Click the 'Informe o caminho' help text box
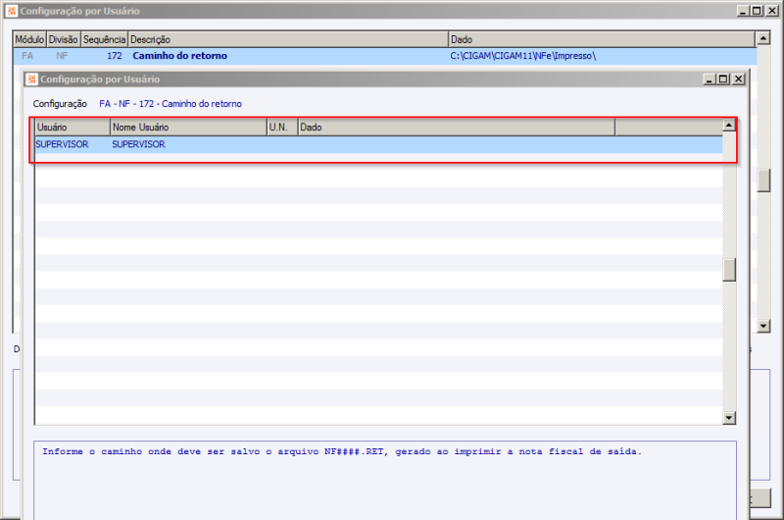 385,480
